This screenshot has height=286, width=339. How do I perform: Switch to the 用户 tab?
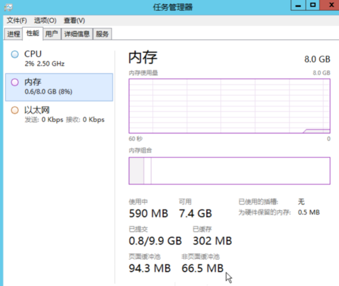[52, 34]
